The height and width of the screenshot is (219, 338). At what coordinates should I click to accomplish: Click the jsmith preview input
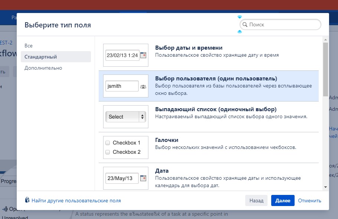tap(122, 86)
